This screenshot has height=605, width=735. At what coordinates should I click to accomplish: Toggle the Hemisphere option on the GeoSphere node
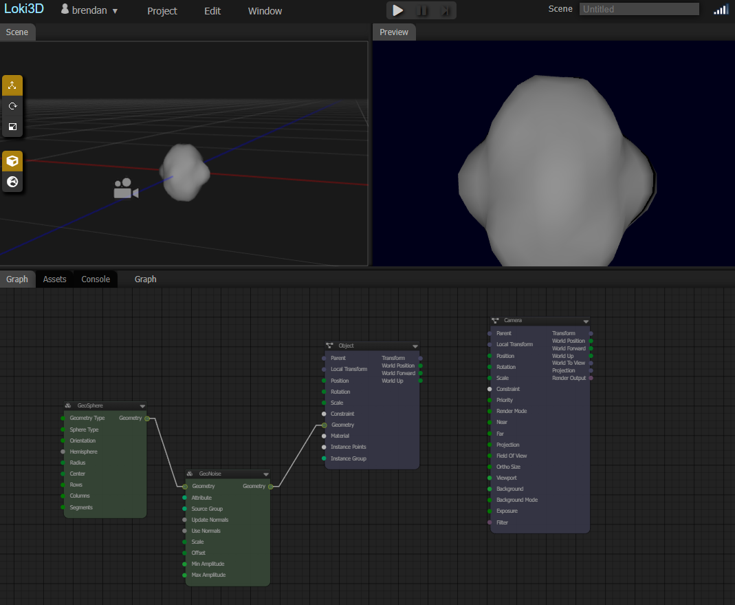[61, 452]
